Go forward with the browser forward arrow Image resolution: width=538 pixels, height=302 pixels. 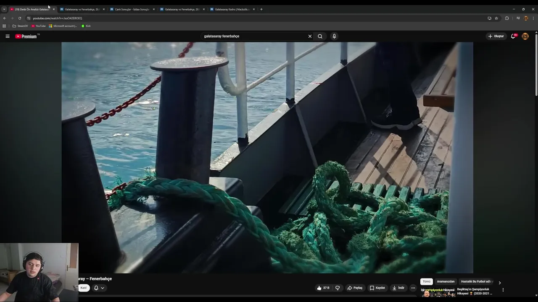pyautogui.click(x=12, y=18)
